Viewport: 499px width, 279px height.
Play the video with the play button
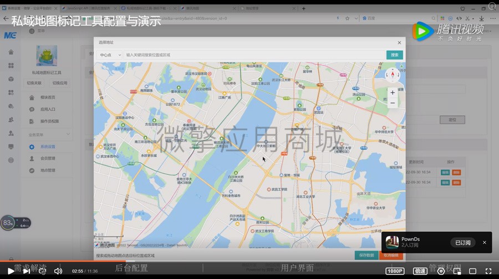coord(11,271)
